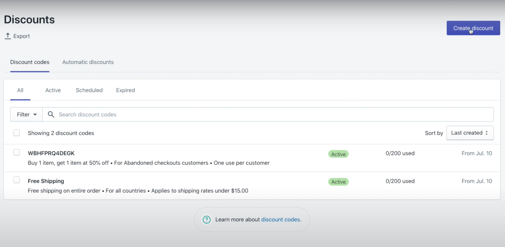The width and height of the screenshot is (505, 247).
Task: Click the Buy 1 item description text
Action: click(149, 163)
